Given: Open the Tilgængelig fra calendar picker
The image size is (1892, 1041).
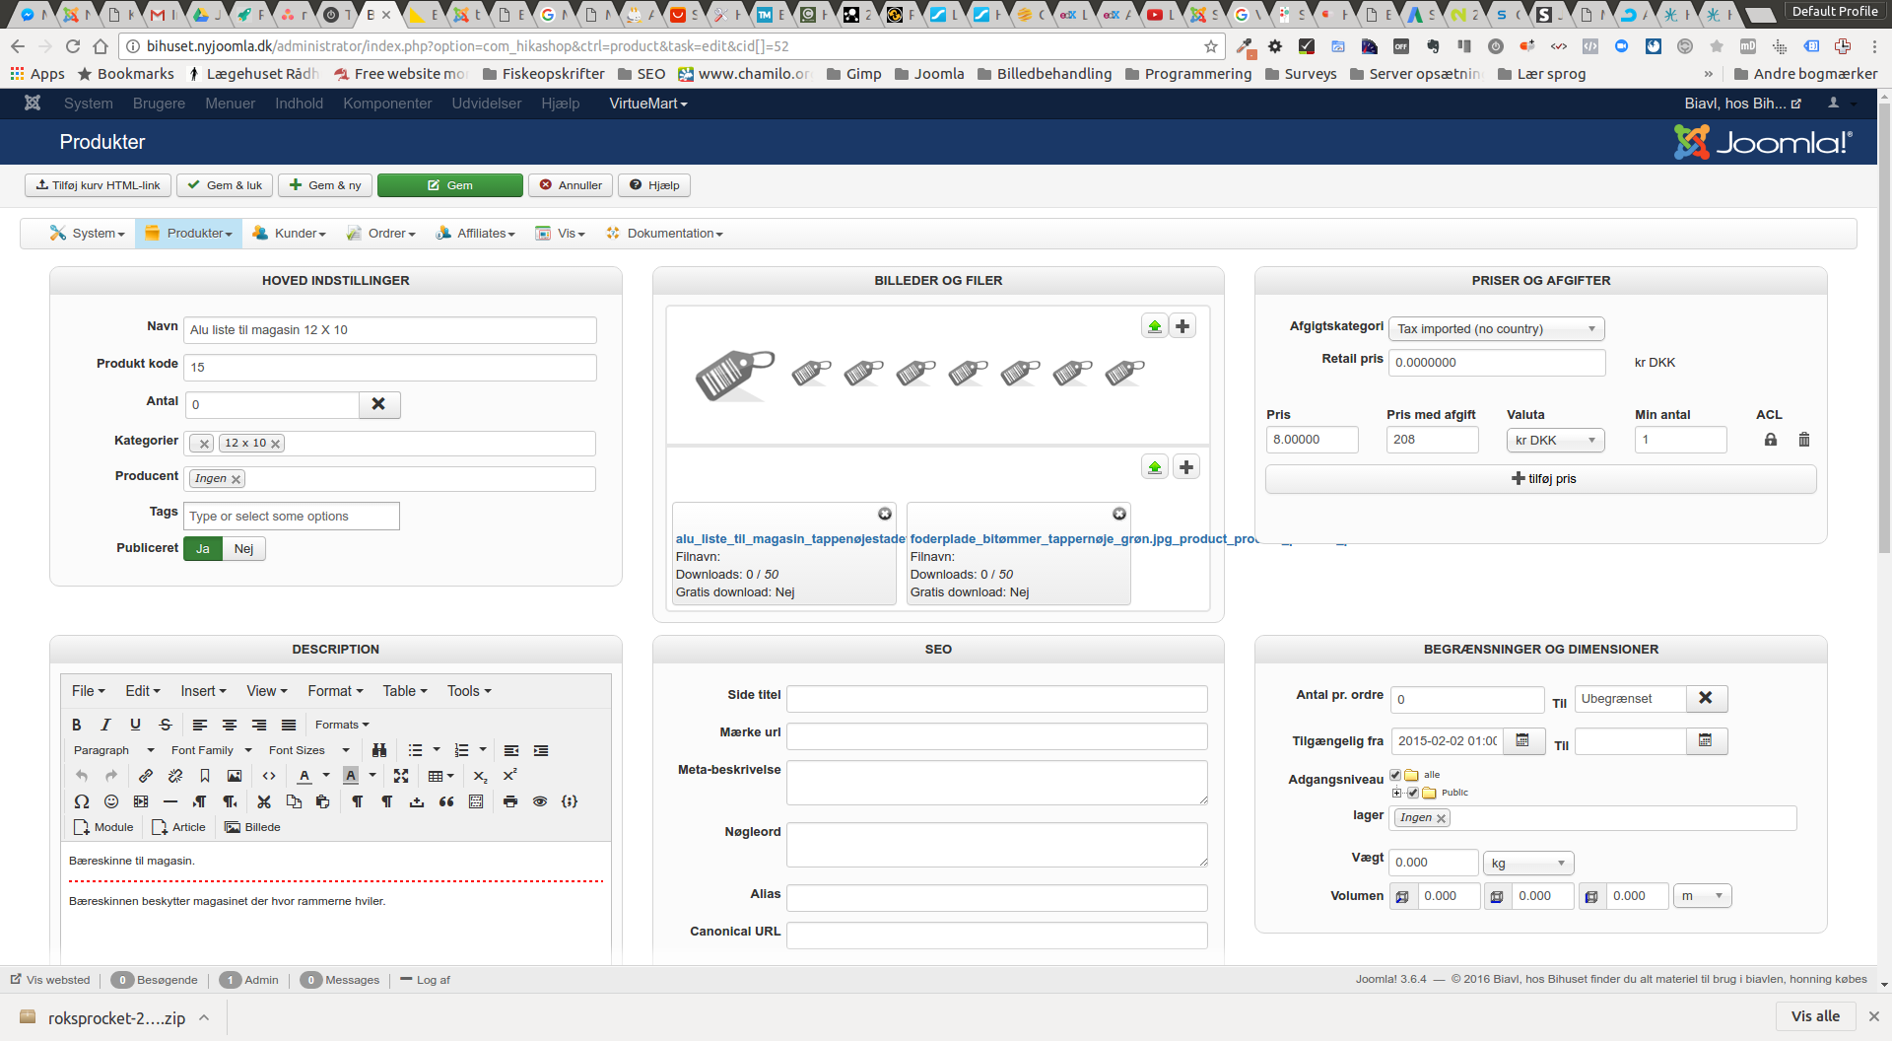Looking at the screenshot, I should [x=1522, y=741].
